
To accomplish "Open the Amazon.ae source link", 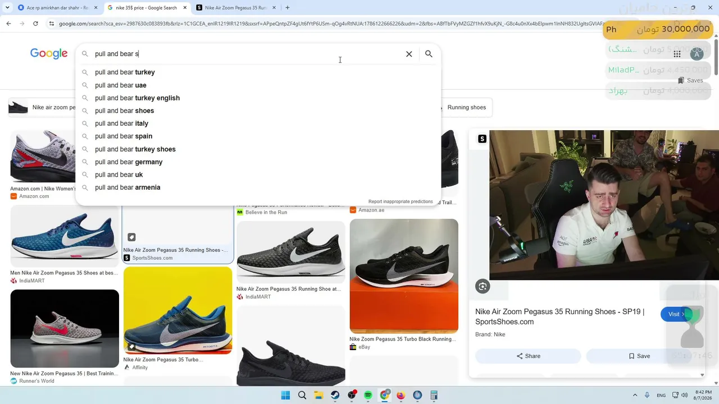I will tap(371, 210).
